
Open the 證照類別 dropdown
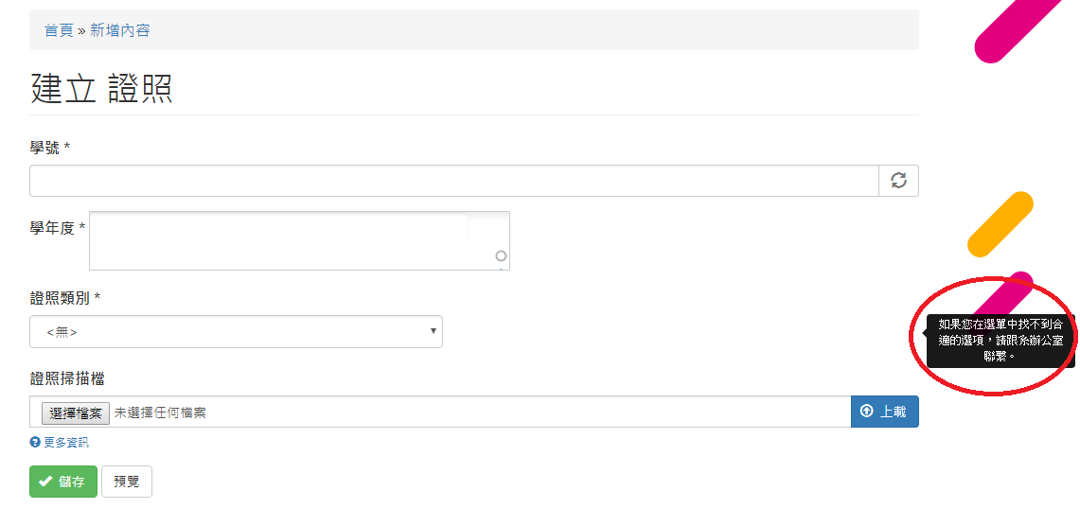(x=237, y=332)
